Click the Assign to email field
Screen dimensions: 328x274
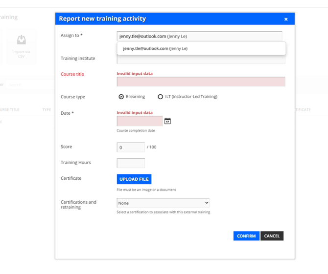point(199,36)
